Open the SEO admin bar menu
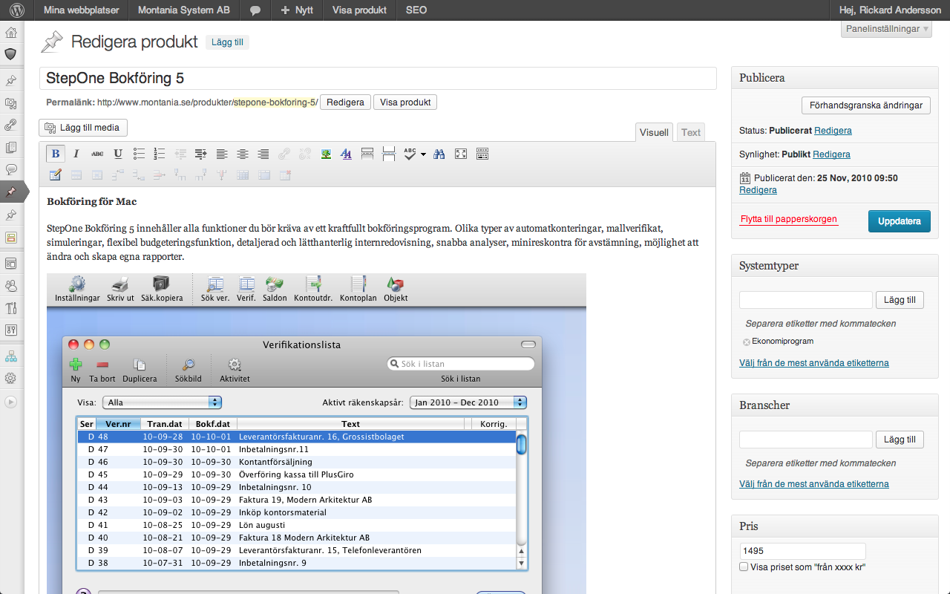 [x=416, y=10]
